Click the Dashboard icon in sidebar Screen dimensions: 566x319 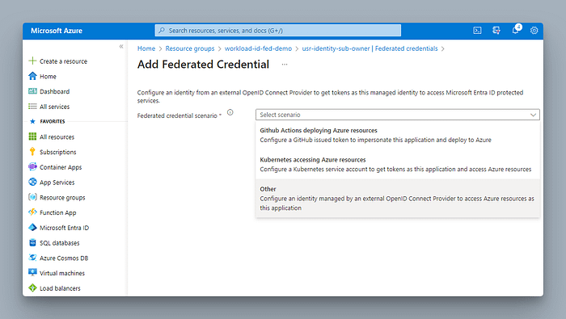click(32, 91)
